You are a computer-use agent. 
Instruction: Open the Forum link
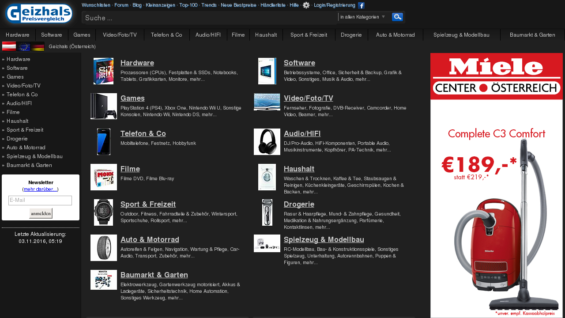[x=121, y=5]
